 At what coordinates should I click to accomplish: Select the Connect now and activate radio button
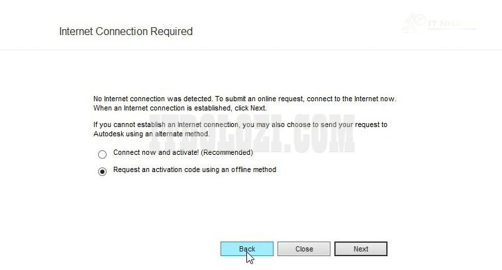coord(102,155)
